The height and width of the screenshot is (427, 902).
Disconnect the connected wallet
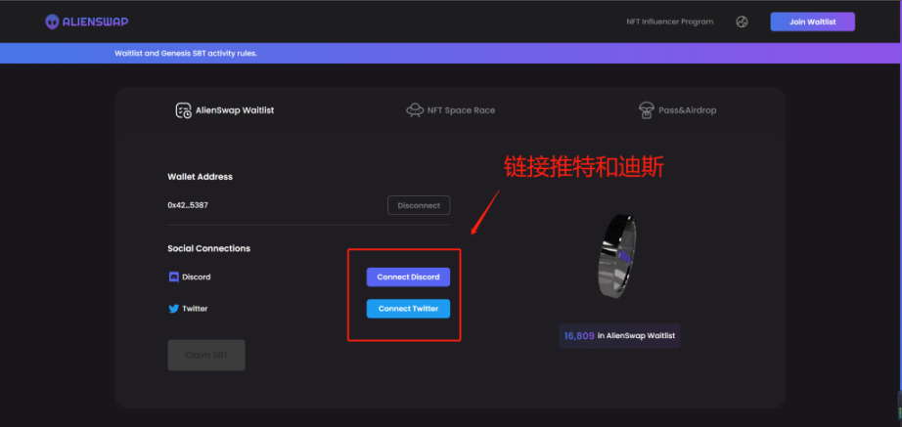[419, 205]
